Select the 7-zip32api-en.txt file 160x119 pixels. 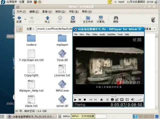pyautogui.click(x=31, y=55)
